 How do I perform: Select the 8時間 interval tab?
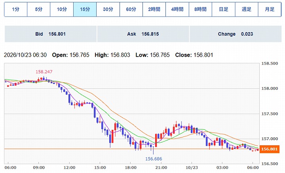[200, 9]
